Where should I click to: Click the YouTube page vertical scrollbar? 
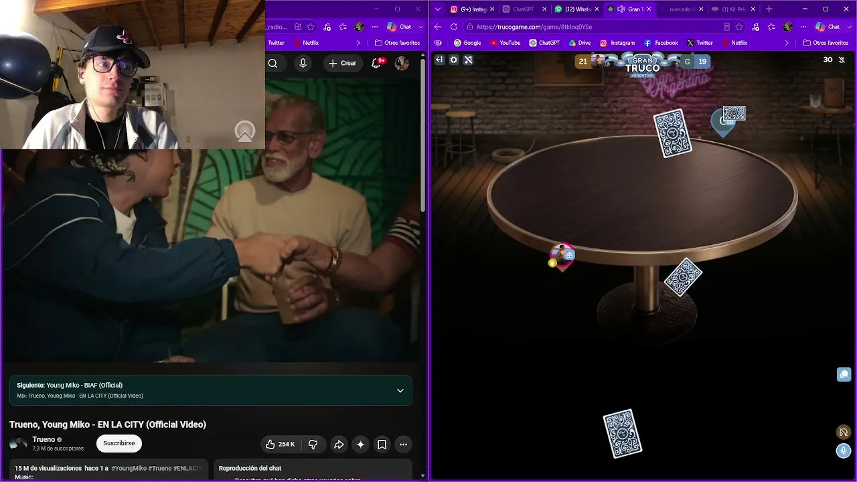[422, 134]
